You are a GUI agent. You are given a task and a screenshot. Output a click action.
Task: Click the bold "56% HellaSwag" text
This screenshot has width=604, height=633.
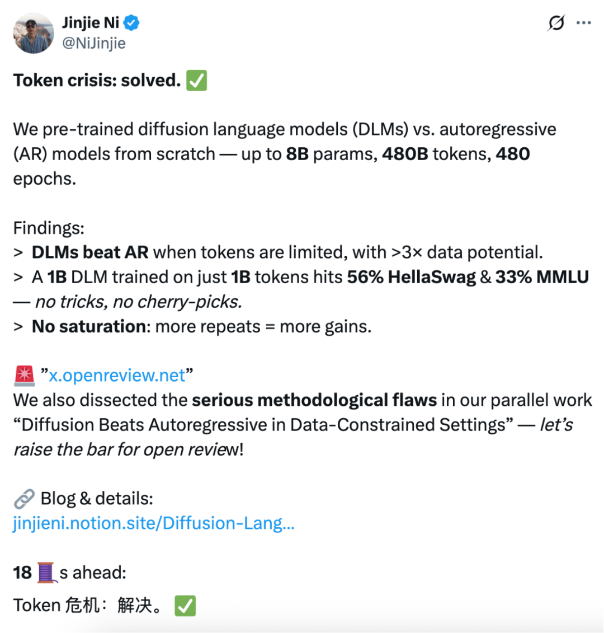click(x=411, y=277)
